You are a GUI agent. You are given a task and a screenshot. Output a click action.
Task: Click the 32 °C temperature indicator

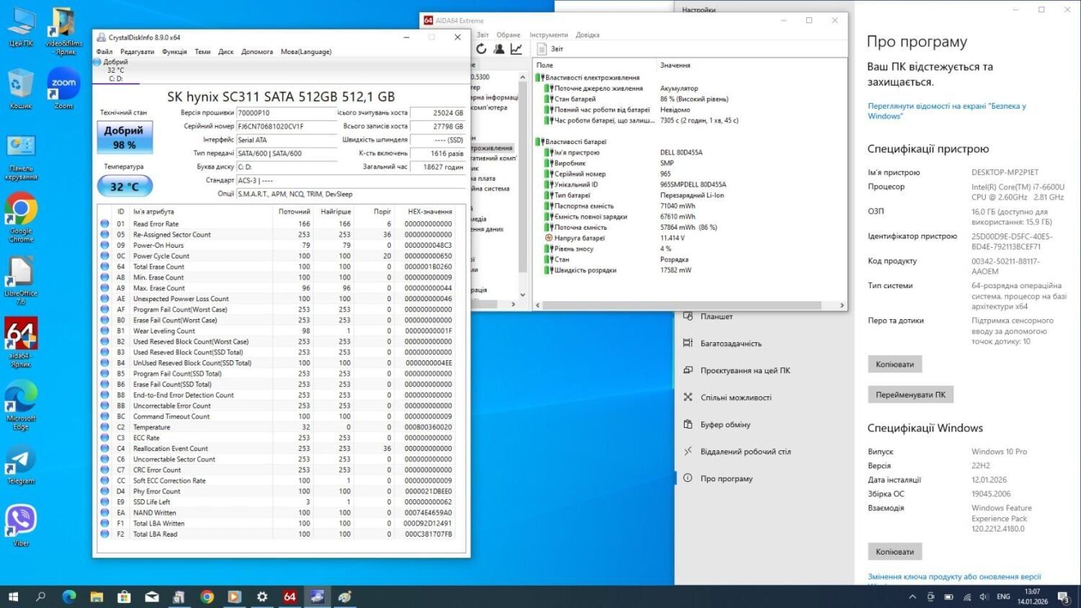tap(124, 187)
